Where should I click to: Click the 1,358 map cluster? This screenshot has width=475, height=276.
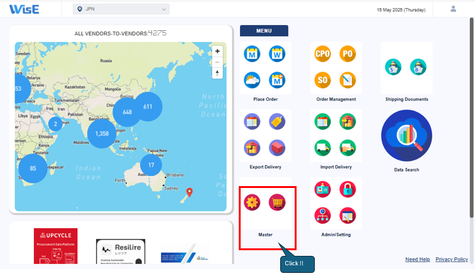pyautogui.click(x=102, y=134)
